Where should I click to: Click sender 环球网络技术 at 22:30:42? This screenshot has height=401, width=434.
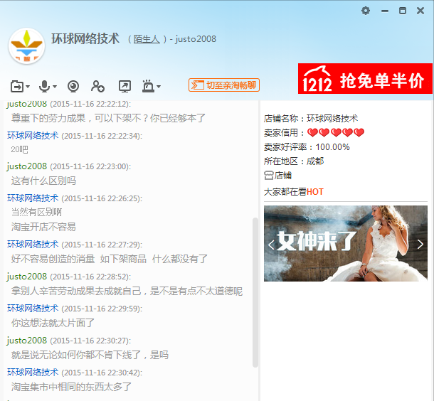[33, 373]
